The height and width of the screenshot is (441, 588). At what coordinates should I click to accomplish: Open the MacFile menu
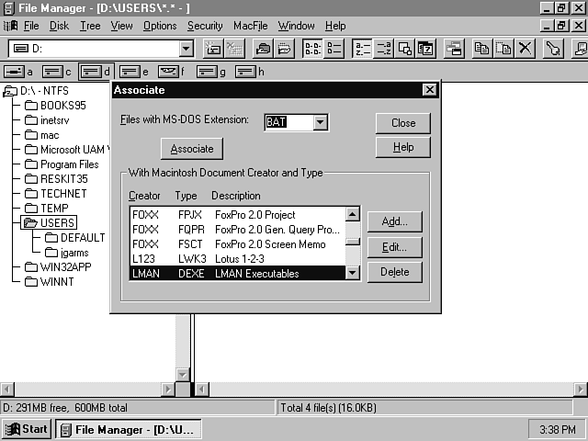coord(251,26)
